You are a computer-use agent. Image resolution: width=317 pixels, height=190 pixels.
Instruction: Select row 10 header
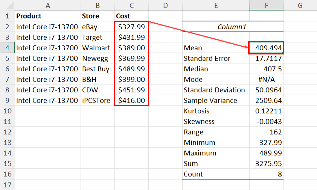pyautogui.click(x=8, y=111)
